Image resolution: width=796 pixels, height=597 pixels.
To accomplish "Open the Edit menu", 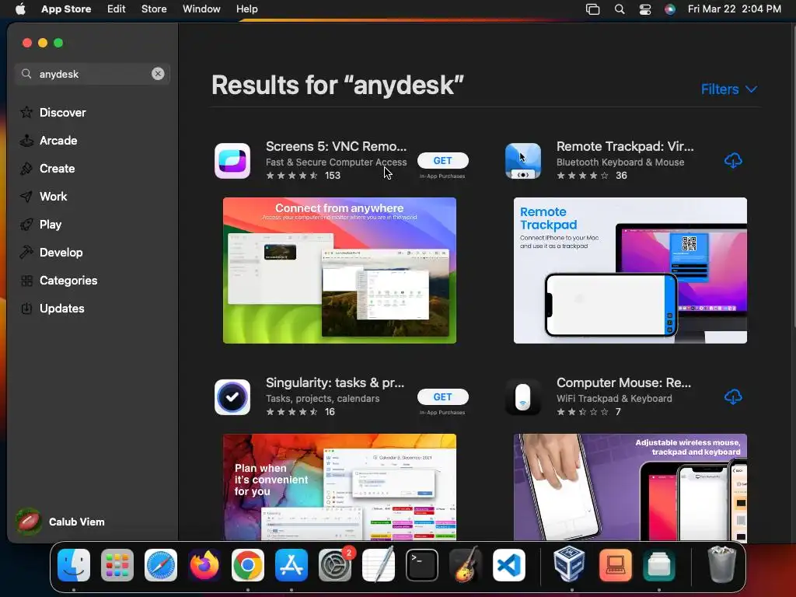I will tap(117, 9).
